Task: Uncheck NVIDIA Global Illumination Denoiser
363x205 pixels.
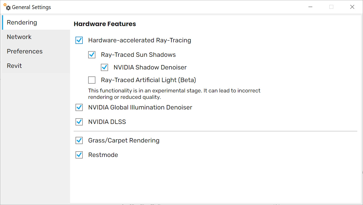Action: [x=79, y=107]
